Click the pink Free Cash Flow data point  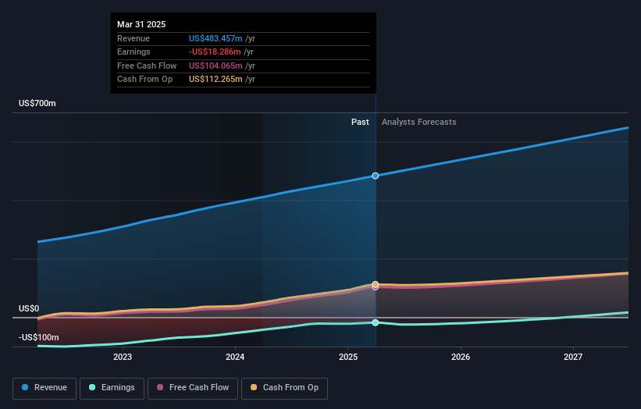coord(376,288)
